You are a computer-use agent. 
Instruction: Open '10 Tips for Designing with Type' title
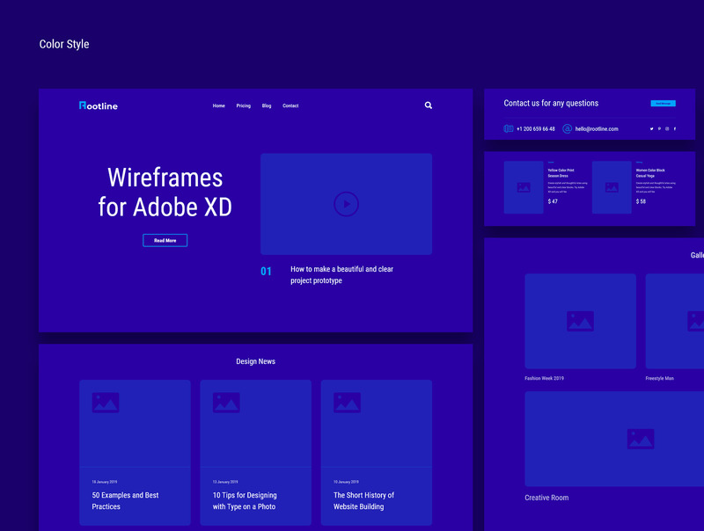click(245, 500)
